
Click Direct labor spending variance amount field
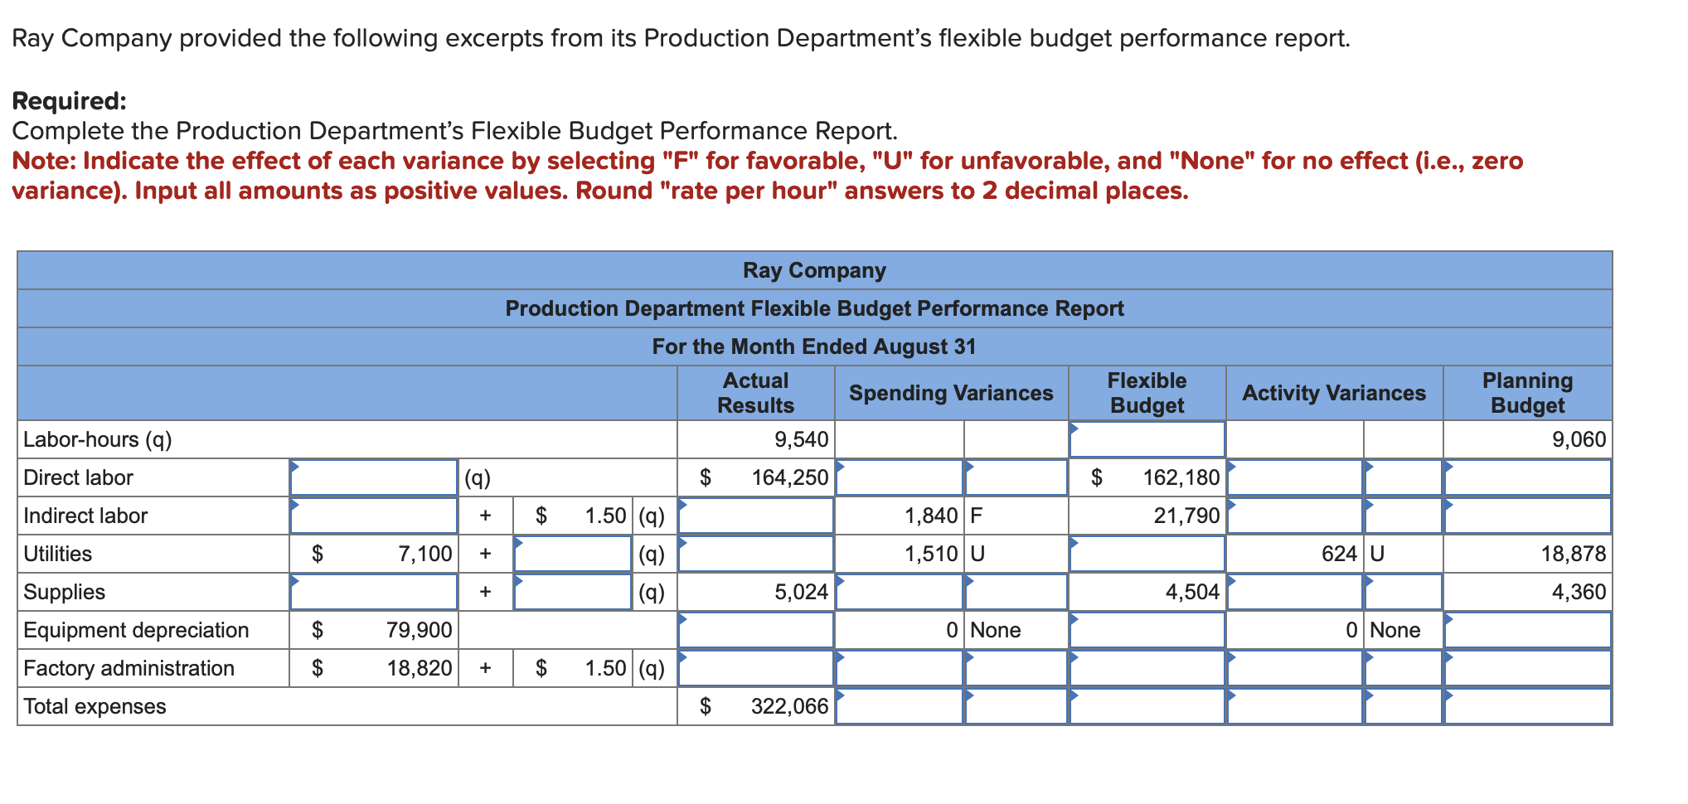coord(899,477)
